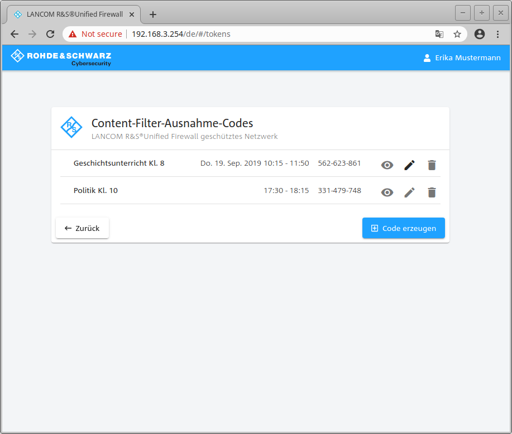Open the Chrome profile menu

tap(479, 34)
